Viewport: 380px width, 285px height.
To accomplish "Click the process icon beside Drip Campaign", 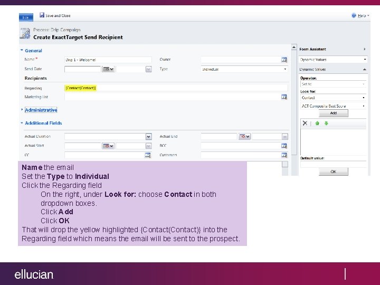I will pyautogui.click(x=25, y=33).
